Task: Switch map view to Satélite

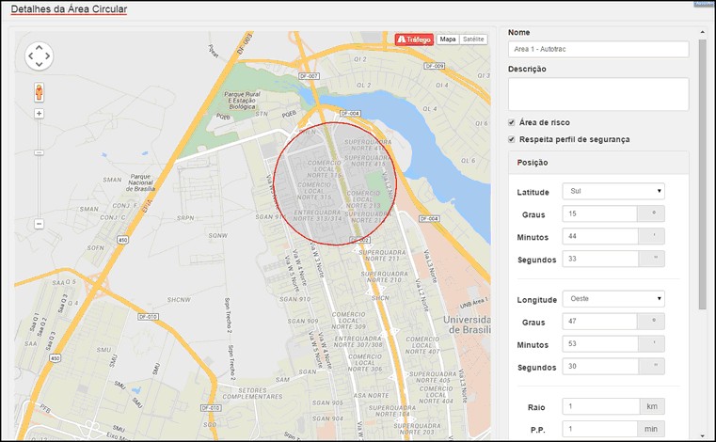Action: 473,39
